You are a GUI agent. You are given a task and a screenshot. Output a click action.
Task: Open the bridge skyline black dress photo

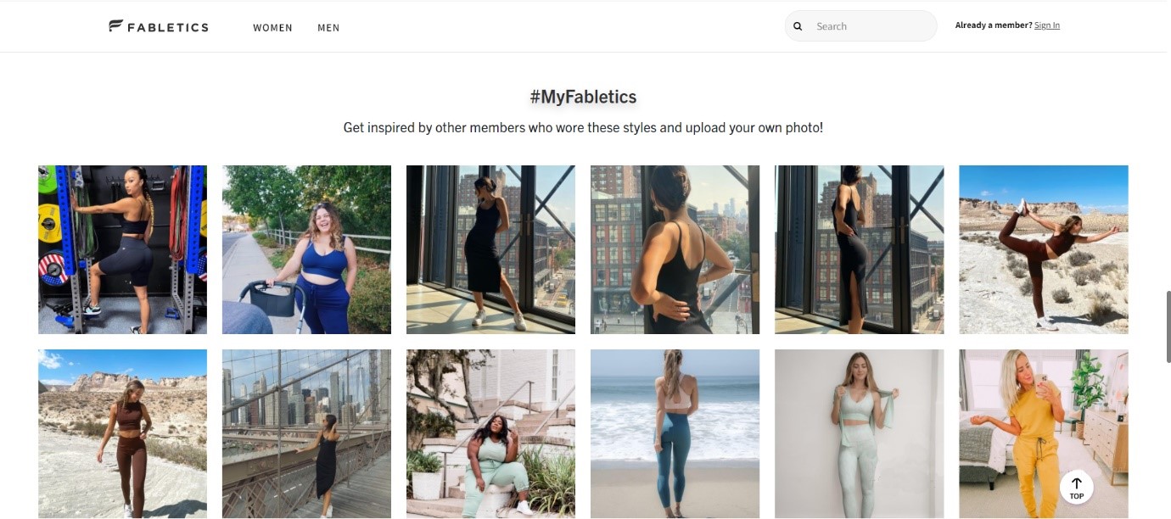pyautogui.click(x=306, y=433)
